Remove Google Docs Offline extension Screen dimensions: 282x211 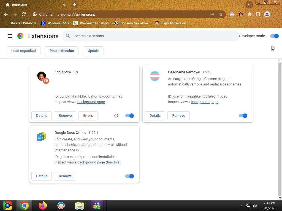click(65, 176)
